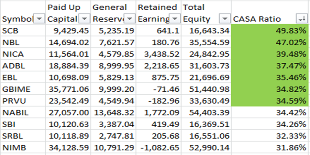310x155 pixels.
Task: Open the CASA Ratio sort dropdown
Action: click(302, 19)
